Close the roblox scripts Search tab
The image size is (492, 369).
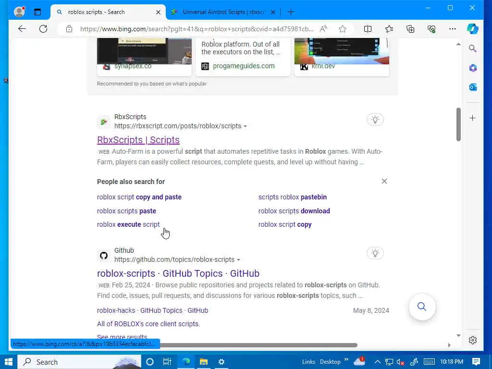coord(159,12)
